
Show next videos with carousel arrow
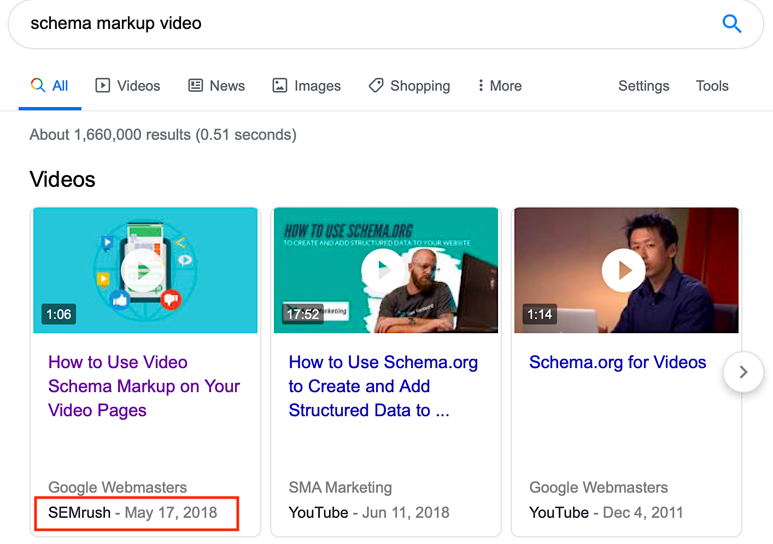pos(743,372)
